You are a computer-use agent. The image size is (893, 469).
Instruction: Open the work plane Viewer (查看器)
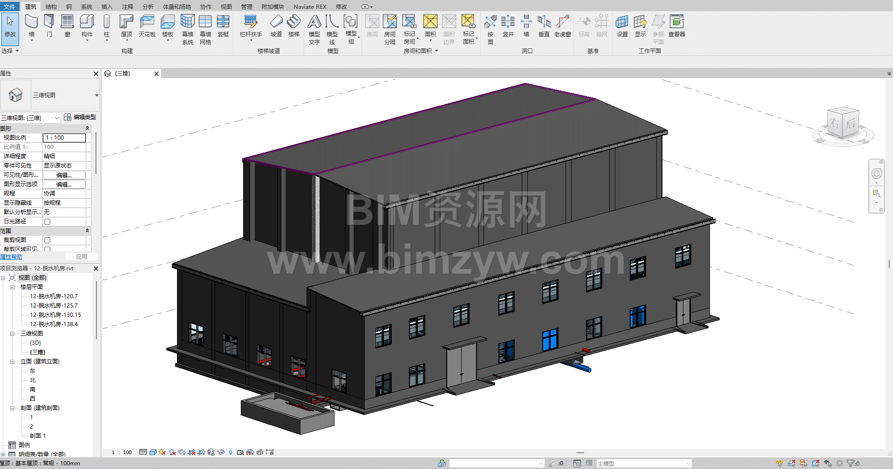tap(677, 26)
